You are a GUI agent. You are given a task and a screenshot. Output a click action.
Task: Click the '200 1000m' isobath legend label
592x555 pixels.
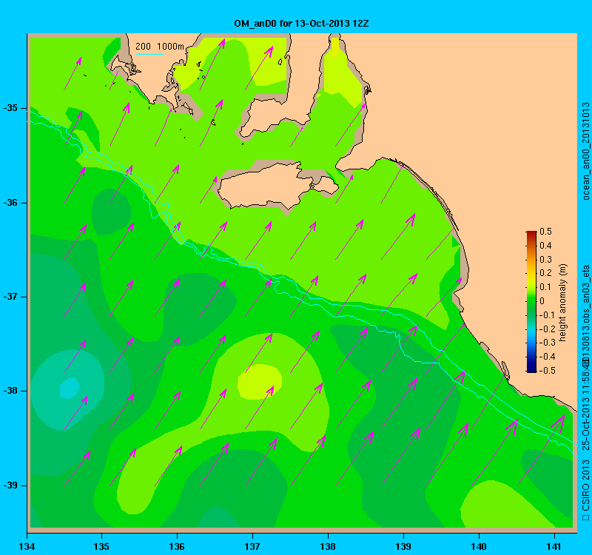[x=160, y=47]
